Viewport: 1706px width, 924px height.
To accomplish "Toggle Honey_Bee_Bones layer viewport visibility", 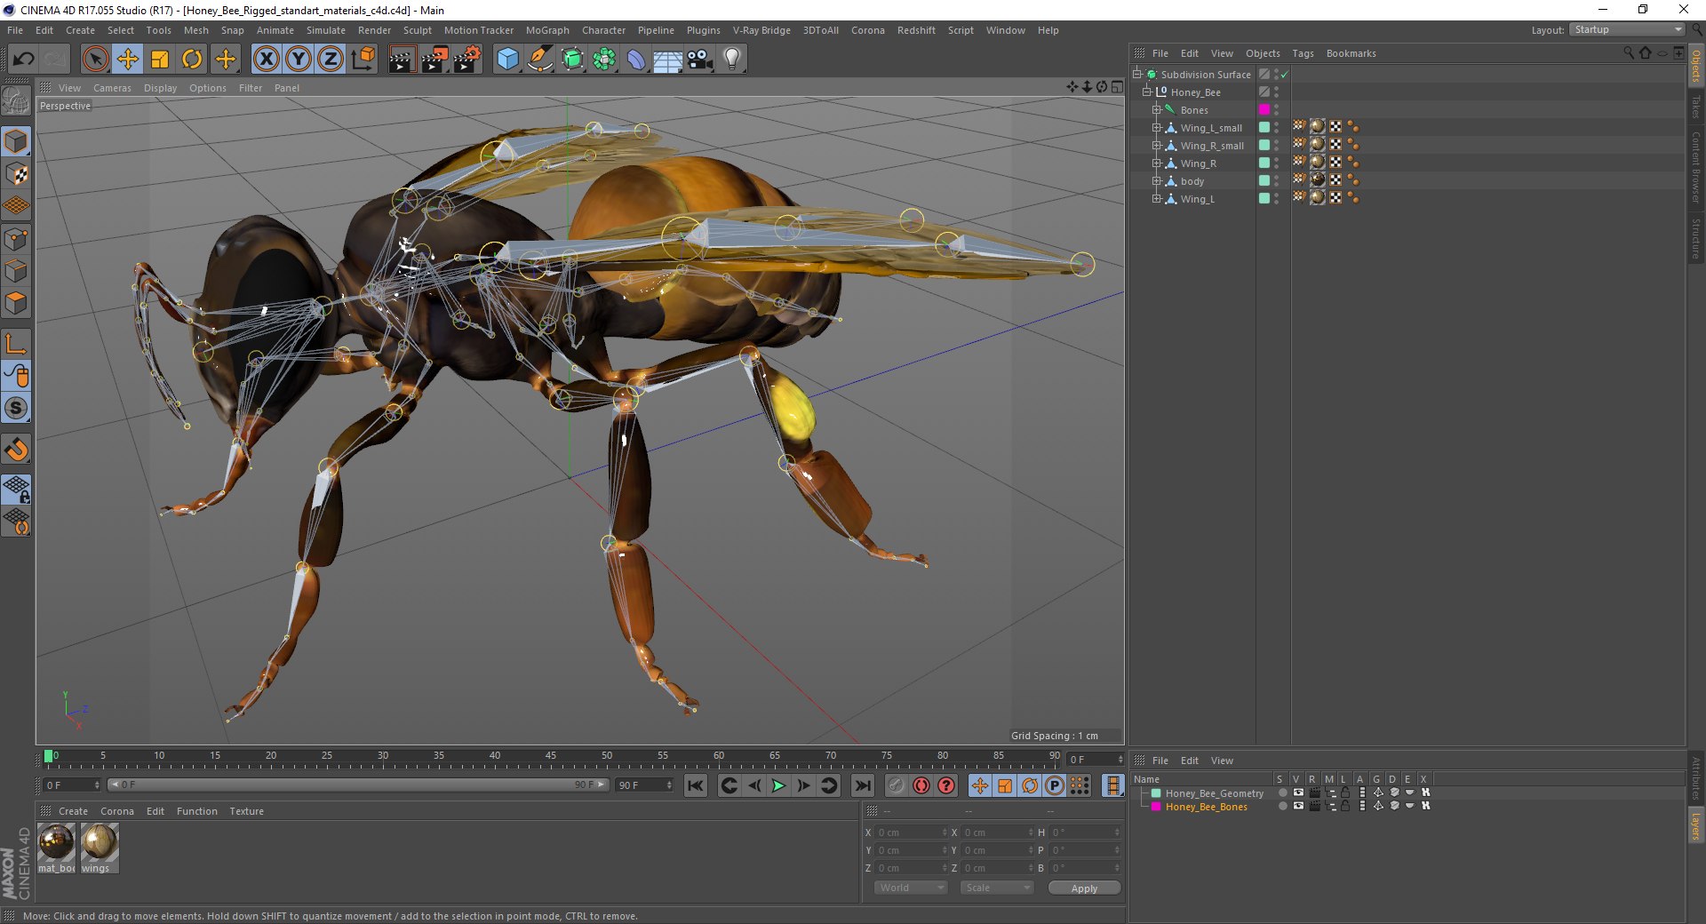I will coord(1298,806).
